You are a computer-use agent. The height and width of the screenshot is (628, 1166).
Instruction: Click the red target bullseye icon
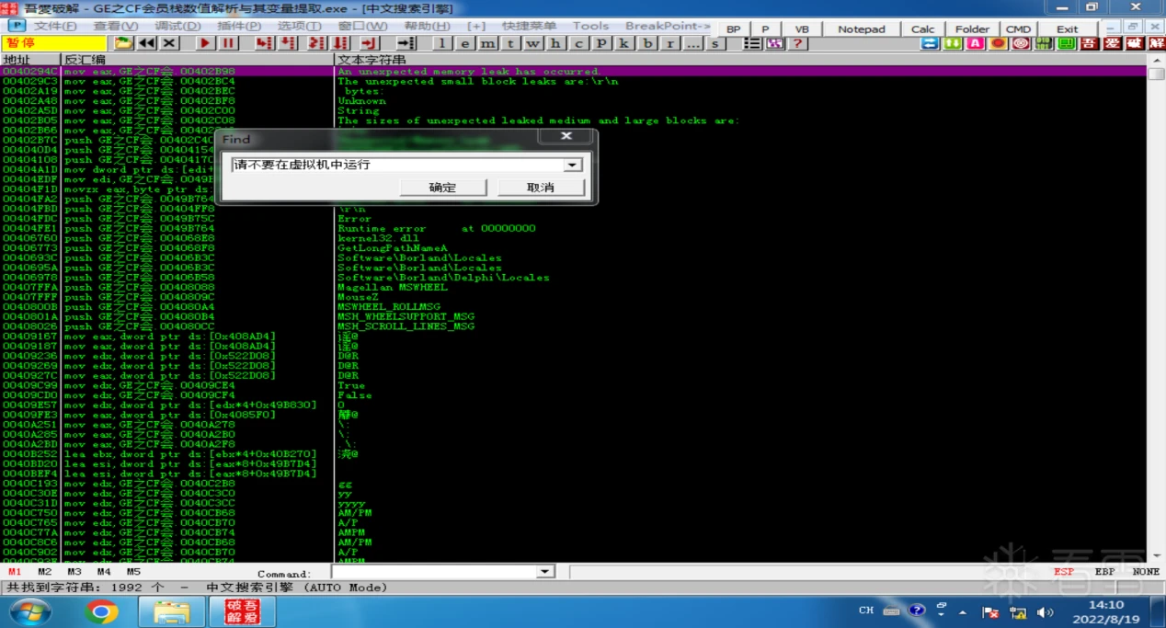pyautogui.click(x=1021, y=43)
